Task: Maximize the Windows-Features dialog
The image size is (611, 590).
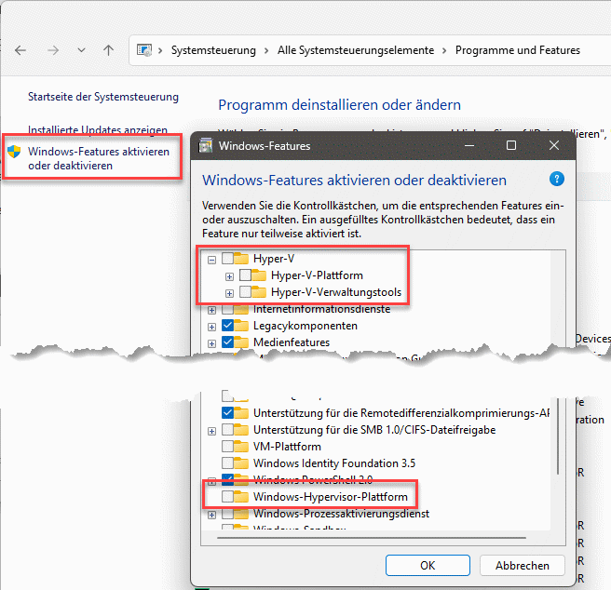Action: pyautogui.click(x=511, y=146)
